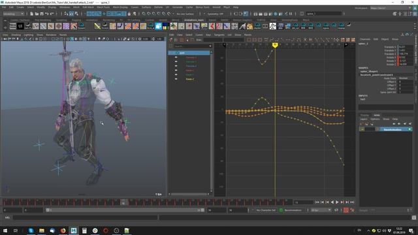The height and width of the screenshot is (235, 418).
Task: Open the Windows Start menu
Action: pos(5,230)
